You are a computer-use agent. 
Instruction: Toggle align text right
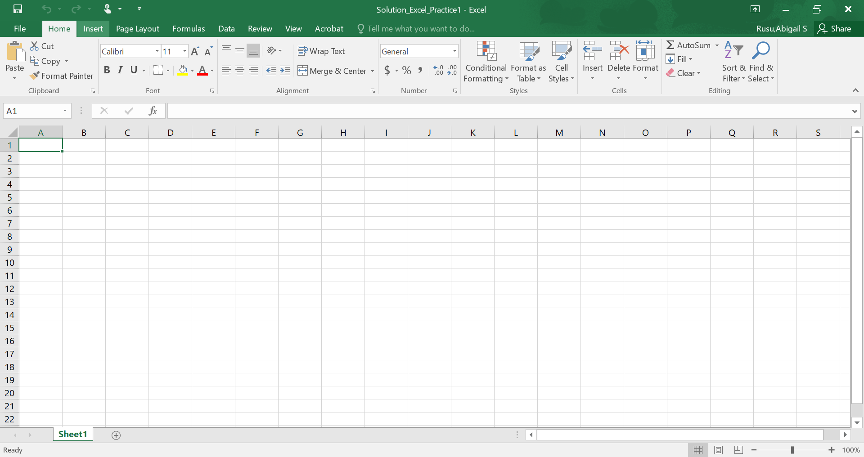click(x=253, y=71)
